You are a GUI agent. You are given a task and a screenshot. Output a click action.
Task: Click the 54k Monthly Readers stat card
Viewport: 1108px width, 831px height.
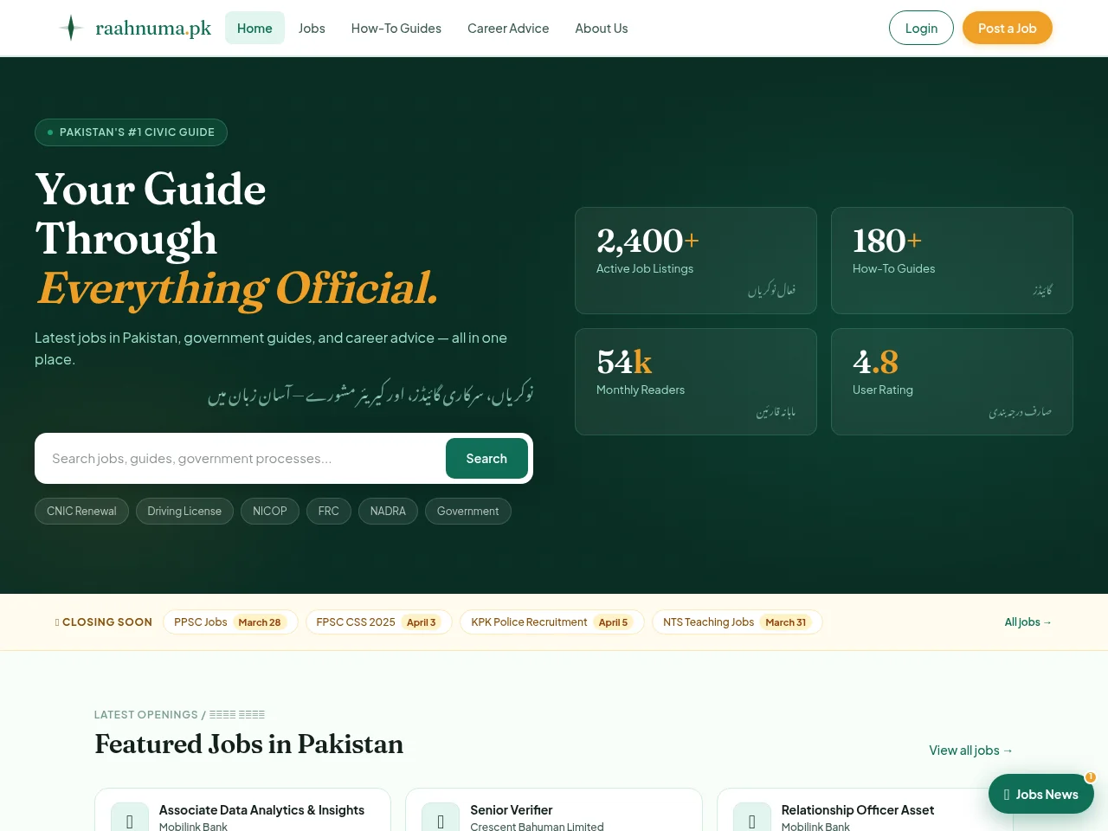click(696, 382)
